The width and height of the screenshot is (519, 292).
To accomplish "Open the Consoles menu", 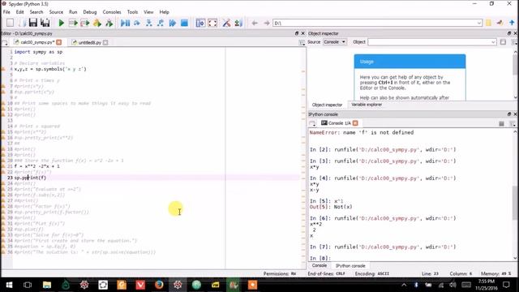I will pos(112,12).
